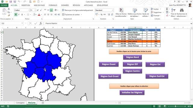Increase font size with the large A icon
193x108 pixels.
click(38, 10)
